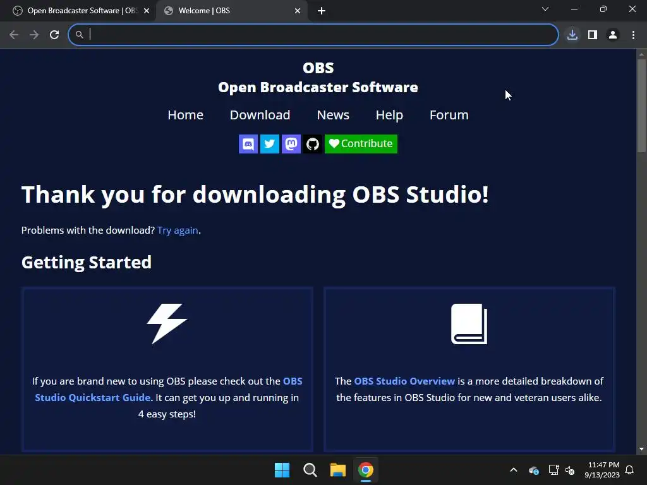The width and height of the screenshot is (647, 485).
Task: Click the muted volume tray icon
Action: (570, 470)
